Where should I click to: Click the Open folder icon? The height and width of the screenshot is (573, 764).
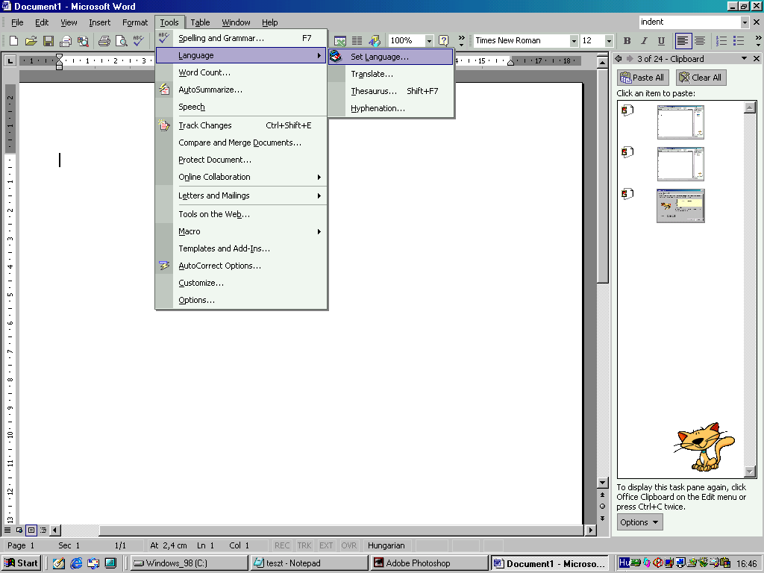coord(31,41)
